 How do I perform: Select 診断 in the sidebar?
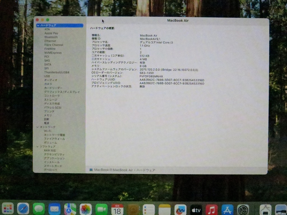pyautogui.click(x=47, y=119)
